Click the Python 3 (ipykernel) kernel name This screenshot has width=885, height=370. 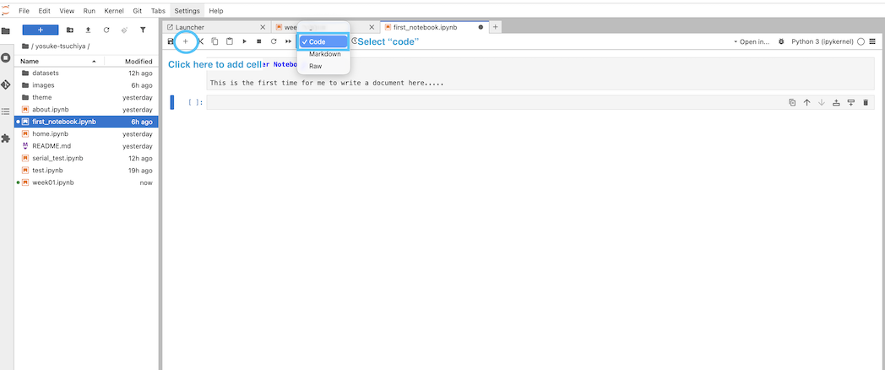click(822, 41)
